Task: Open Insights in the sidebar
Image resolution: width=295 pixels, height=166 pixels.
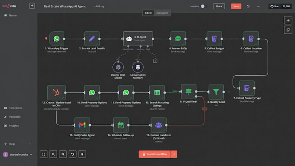Action: coord(11,125)
